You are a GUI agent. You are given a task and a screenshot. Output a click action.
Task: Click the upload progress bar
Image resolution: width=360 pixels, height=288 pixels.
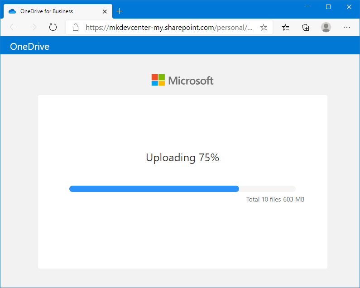182,189
